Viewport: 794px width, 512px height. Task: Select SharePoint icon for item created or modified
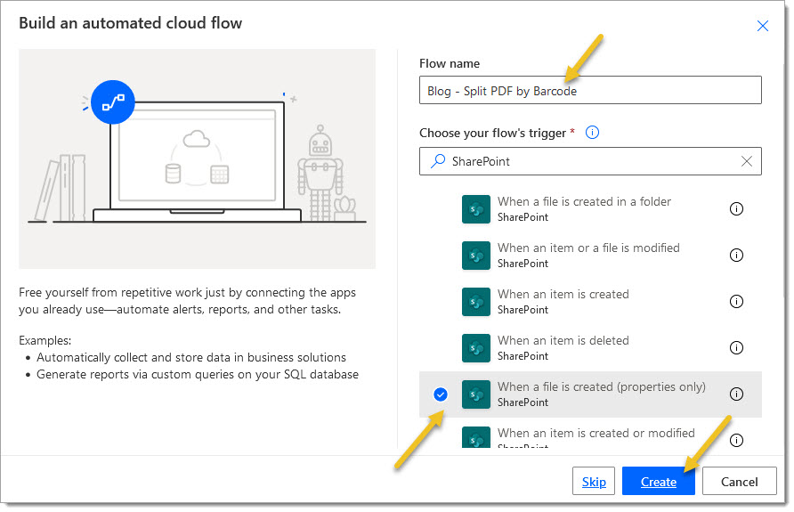[x=476, y=437]
